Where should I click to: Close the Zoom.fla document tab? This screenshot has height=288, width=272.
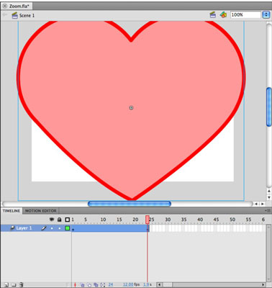4,6
